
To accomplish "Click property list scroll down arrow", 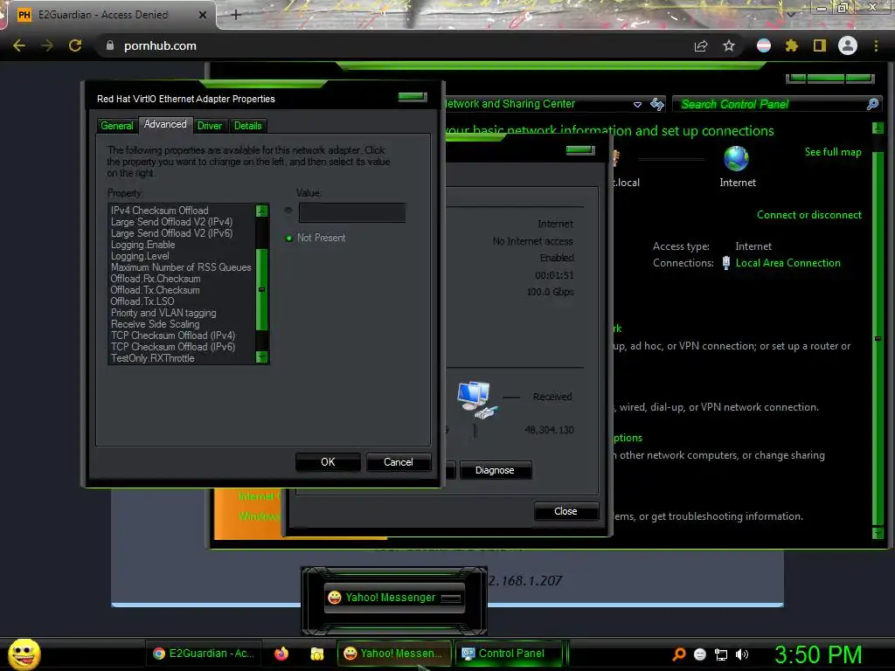I will click(x=262, y=357).
